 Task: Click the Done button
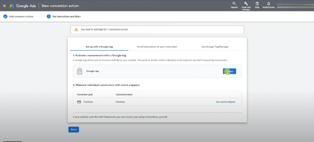[x=74, y=129]
